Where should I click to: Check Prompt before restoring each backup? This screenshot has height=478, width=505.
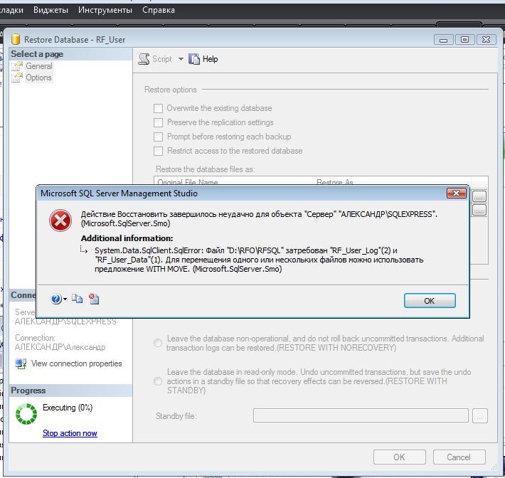point(158,137)
